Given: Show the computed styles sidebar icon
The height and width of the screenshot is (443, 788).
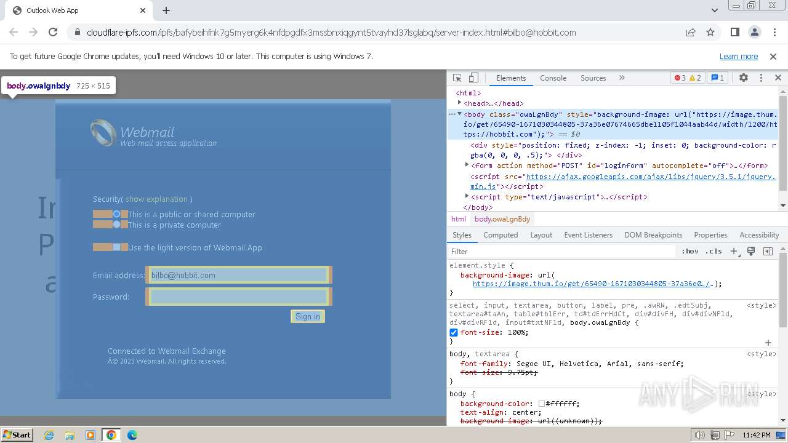Looking at the screenshot, I should coord(768,252).
